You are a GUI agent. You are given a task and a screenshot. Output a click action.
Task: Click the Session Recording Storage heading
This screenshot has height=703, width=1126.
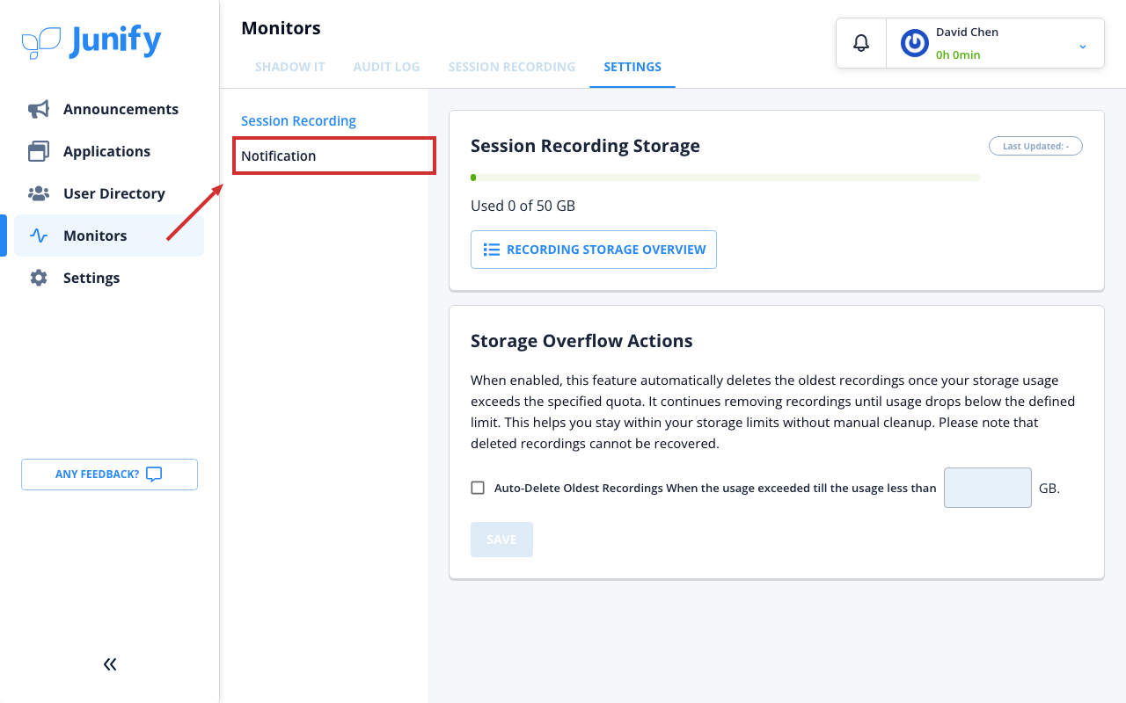coord(585,146)
